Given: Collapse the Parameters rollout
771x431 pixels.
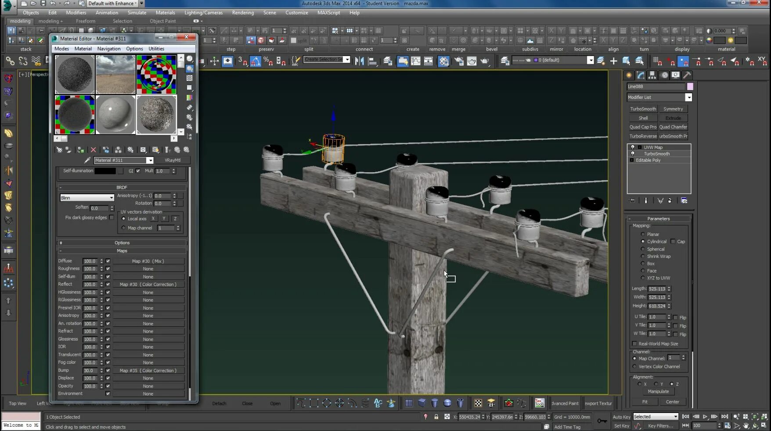Looking at the screenshot, I should [x=659, y=219].
